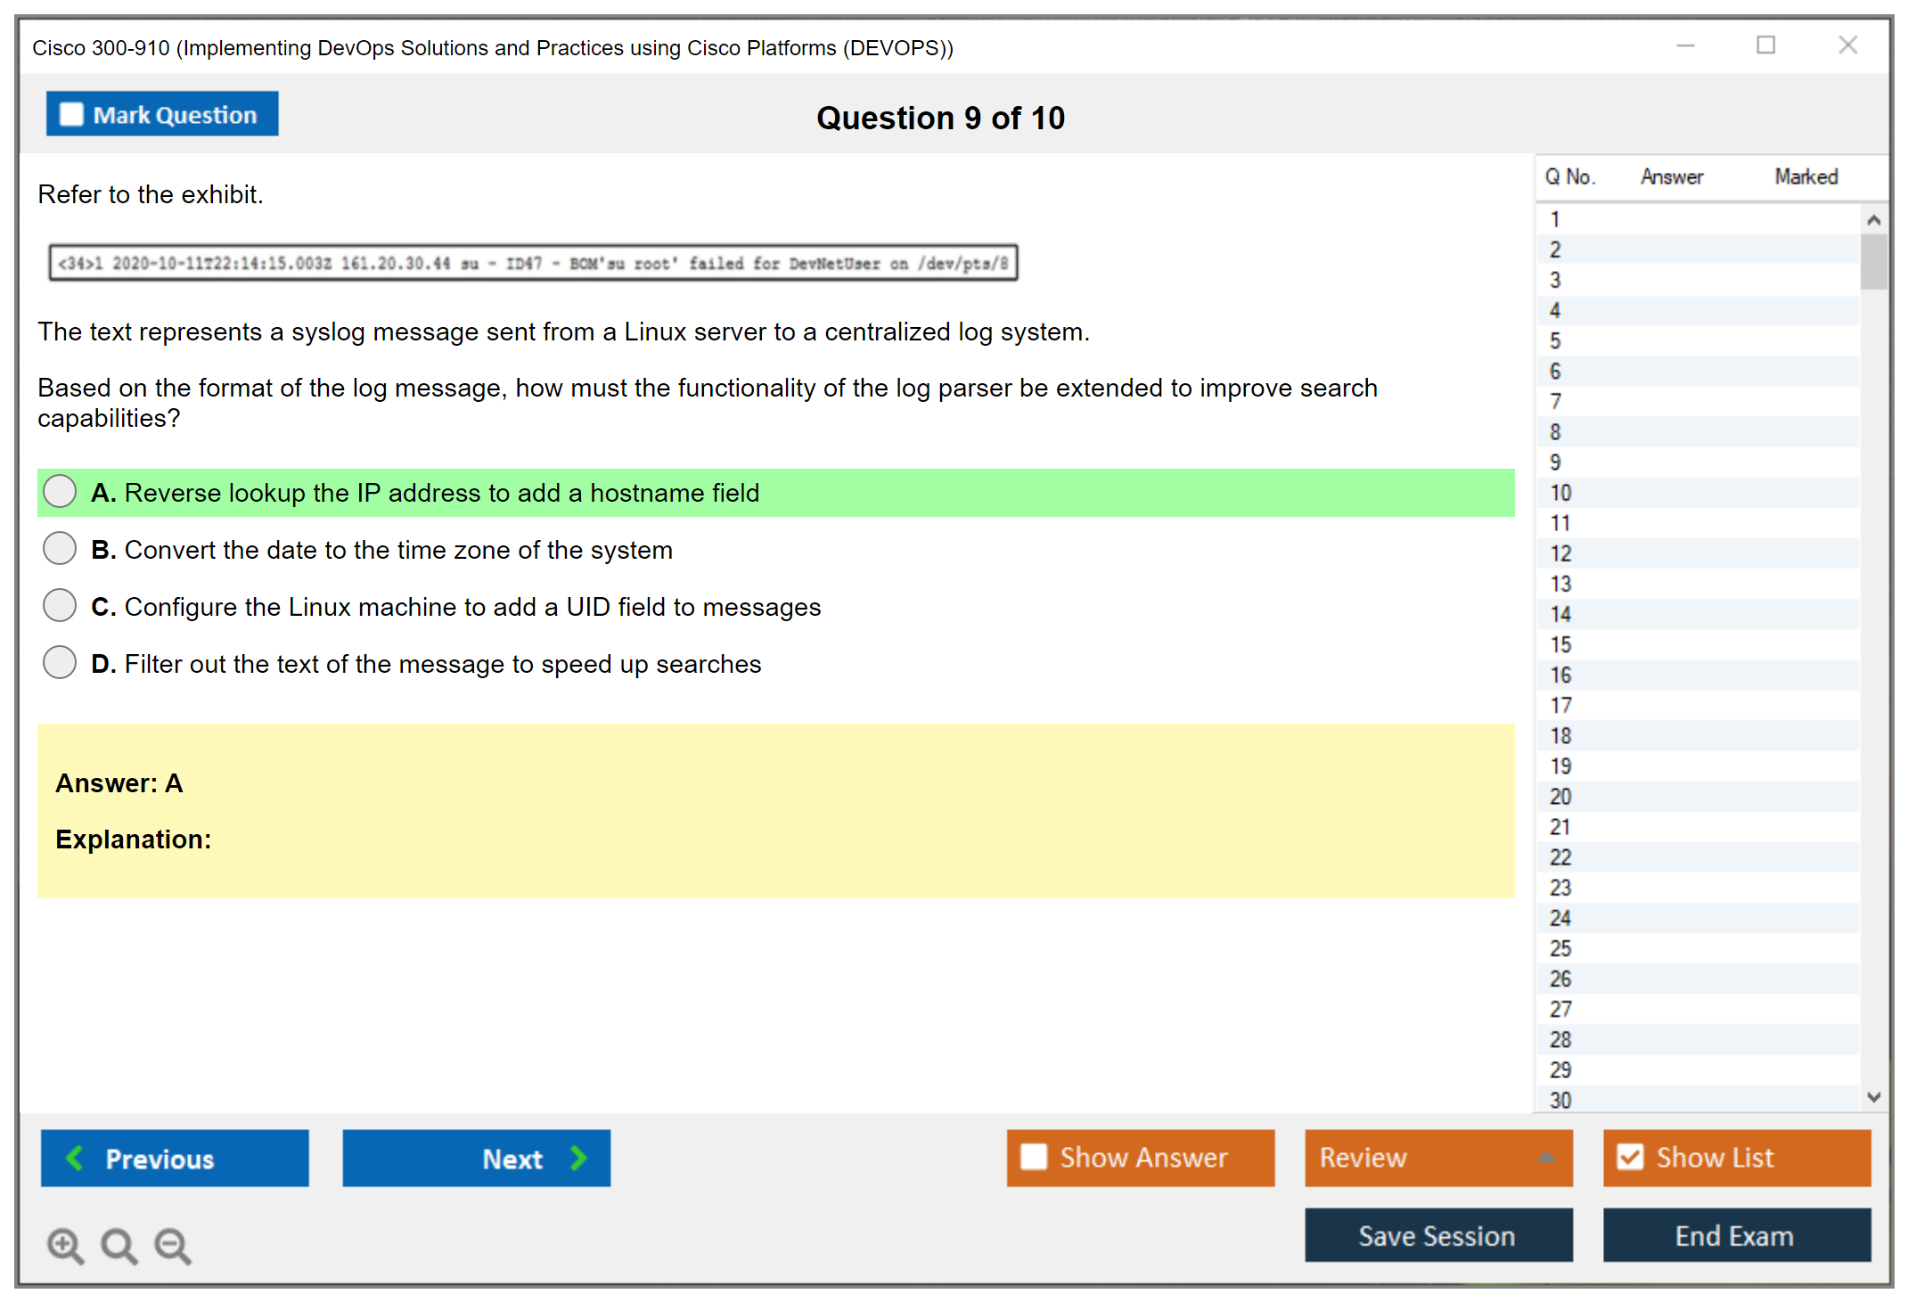Screen dimensions: 1916x1310
Task: Click the zoom out magnifier icon
Action: 173,1245
